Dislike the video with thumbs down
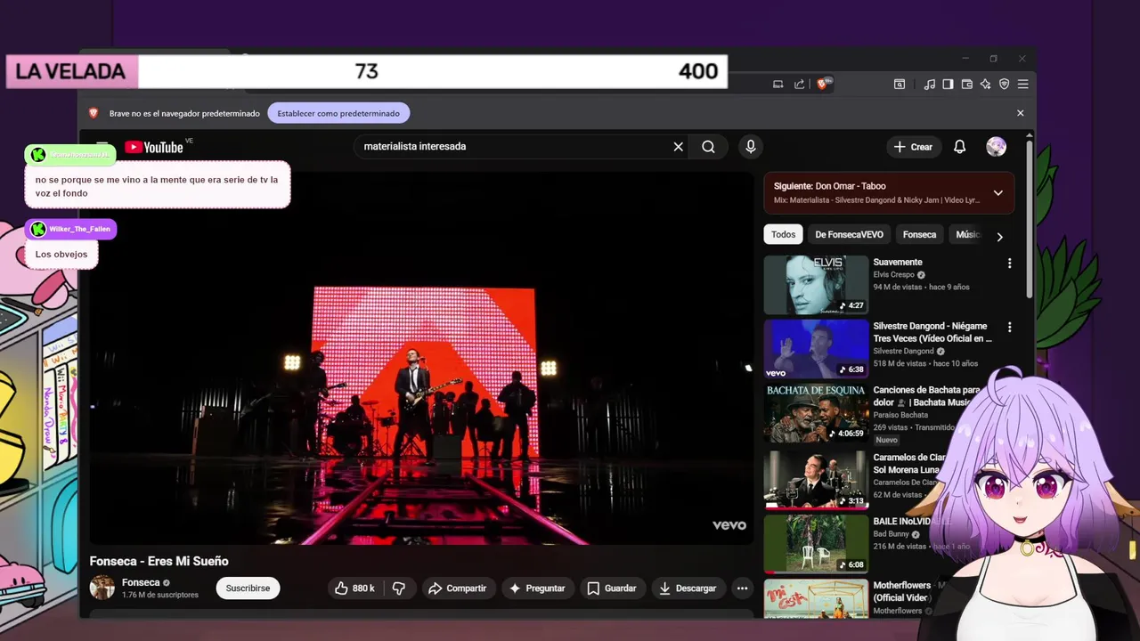The image size is (1140, 641). point(399,588)
